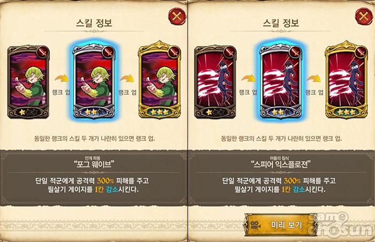Click first rank-up arrow in right panel
Viewport: 375px width, 242px height.
[248, 79]
